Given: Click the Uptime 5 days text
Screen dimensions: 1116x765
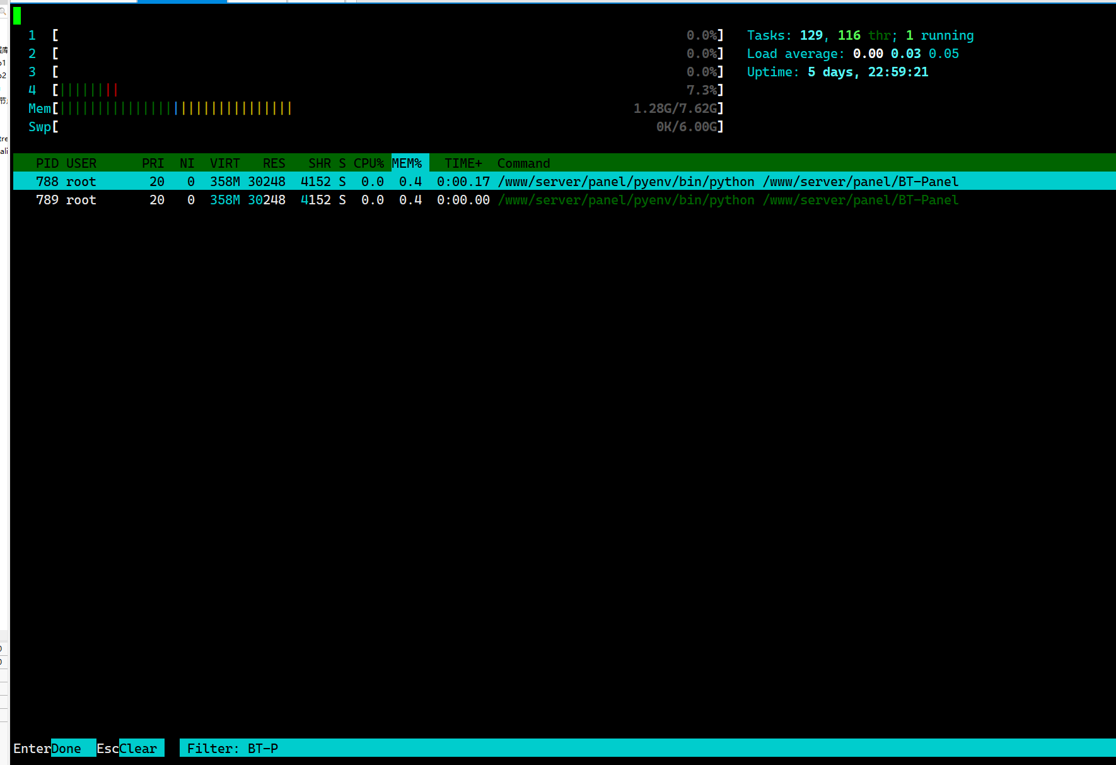Looking at the screenshot, I should [x=838, y=72].
